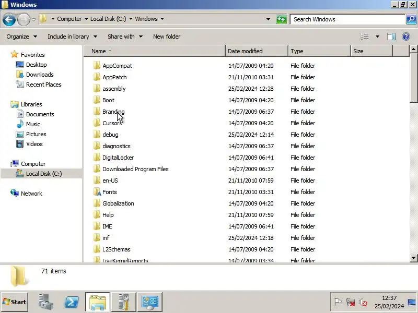
Task: Create a New folder
Action: 167,37
